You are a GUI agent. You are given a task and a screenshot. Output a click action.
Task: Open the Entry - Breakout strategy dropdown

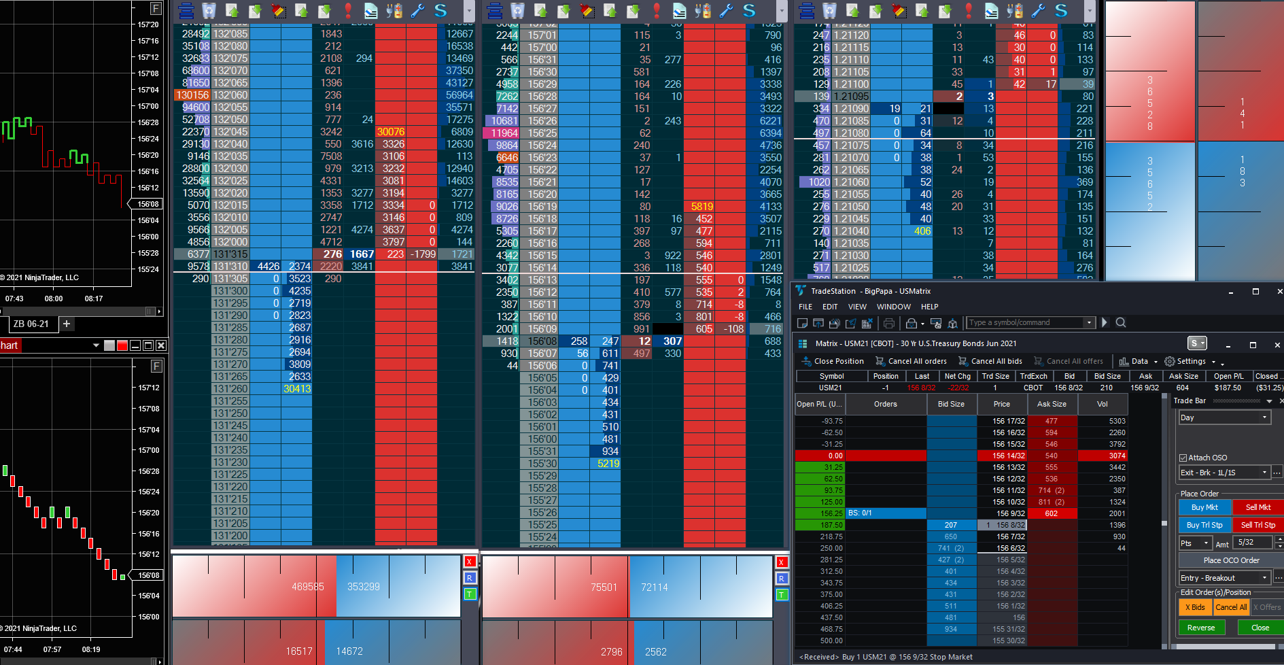[1224, 578]
